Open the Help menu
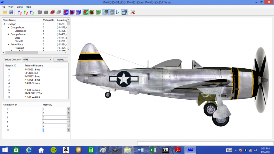Viewport: 274px width, 154px height. [28, 7]
